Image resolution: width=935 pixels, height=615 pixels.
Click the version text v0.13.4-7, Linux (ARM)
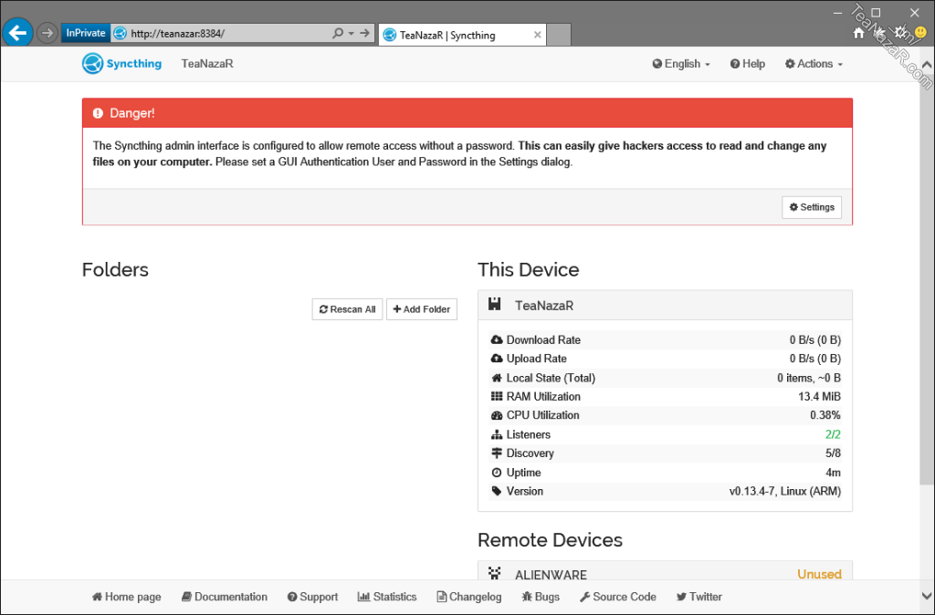[x=784, y=492]
